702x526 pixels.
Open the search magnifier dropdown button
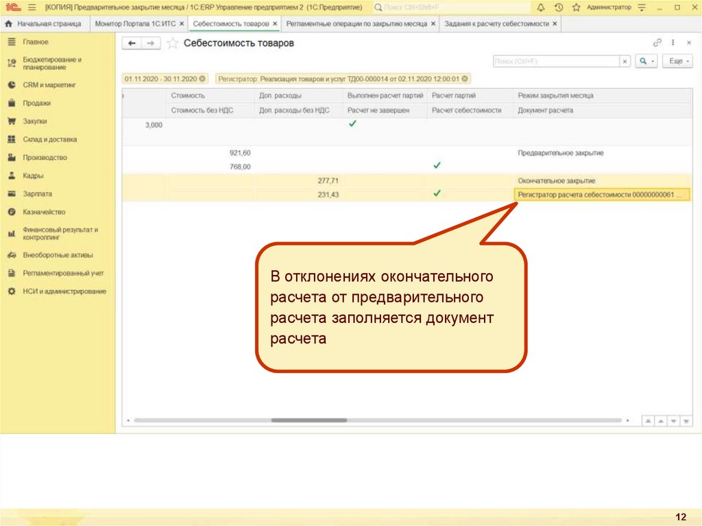(x=646, y=61)
